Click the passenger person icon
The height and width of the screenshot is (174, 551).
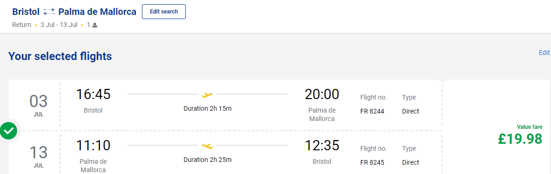click(94, 25)
